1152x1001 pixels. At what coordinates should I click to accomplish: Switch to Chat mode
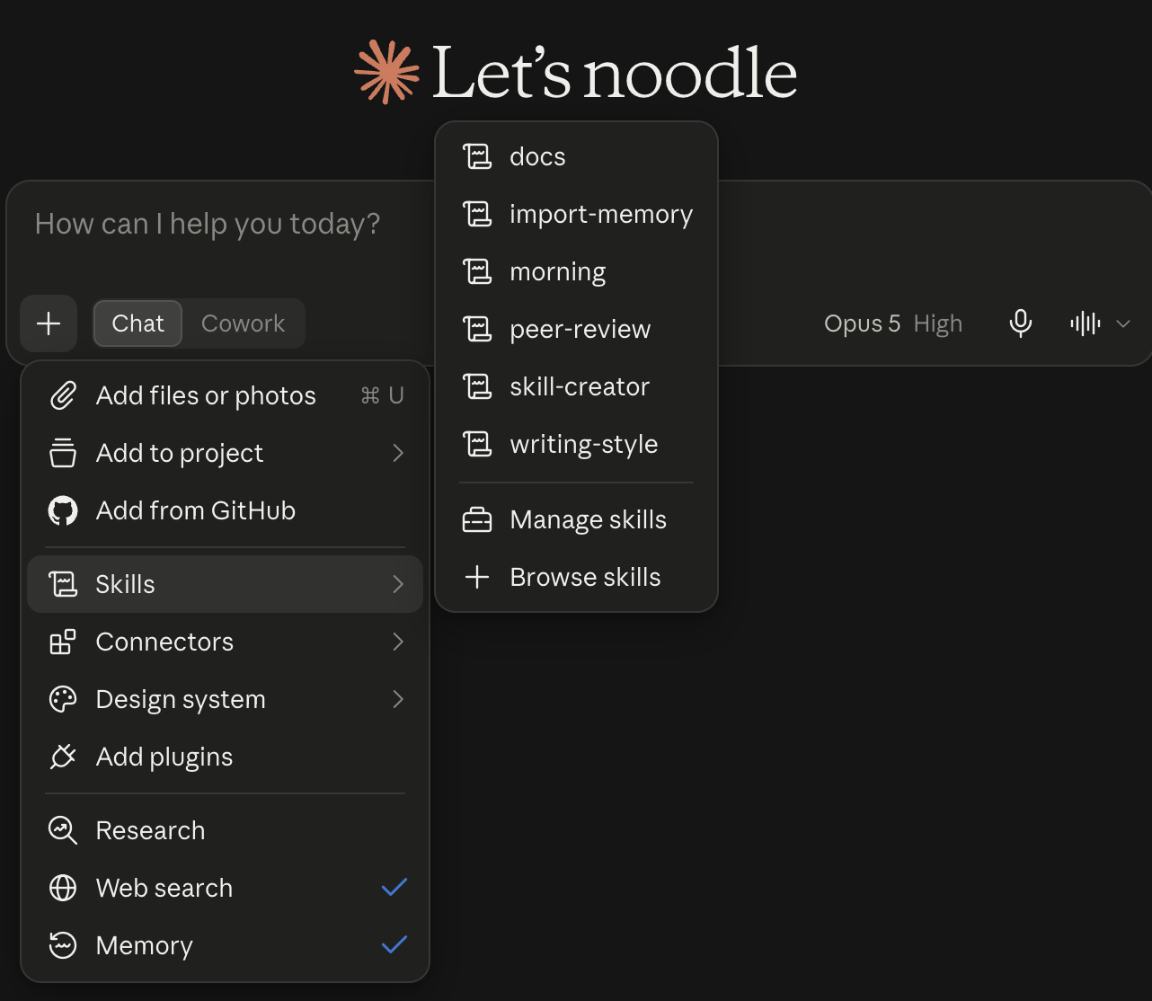point(137,323)
